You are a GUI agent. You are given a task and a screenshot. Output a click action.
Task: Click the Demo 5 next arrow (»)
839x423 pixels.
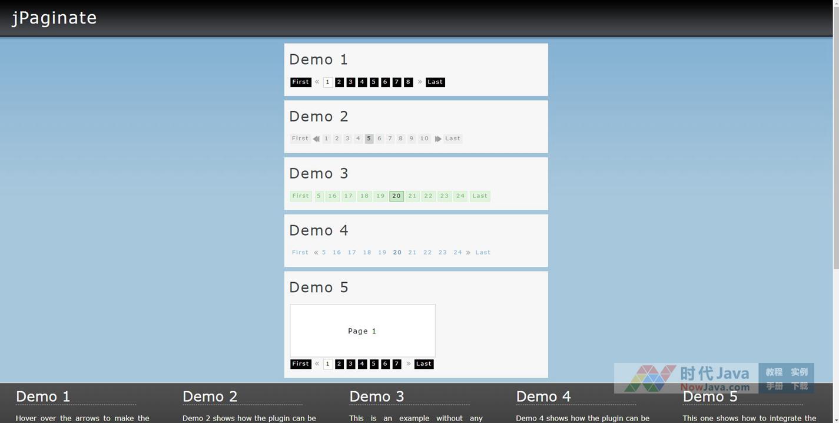(x=409, y=363)
